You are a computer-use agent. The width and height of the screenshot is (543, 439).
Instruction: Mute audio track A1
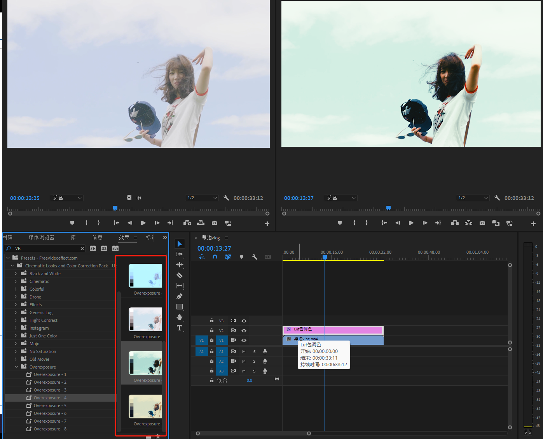click(x=244, y=351)
